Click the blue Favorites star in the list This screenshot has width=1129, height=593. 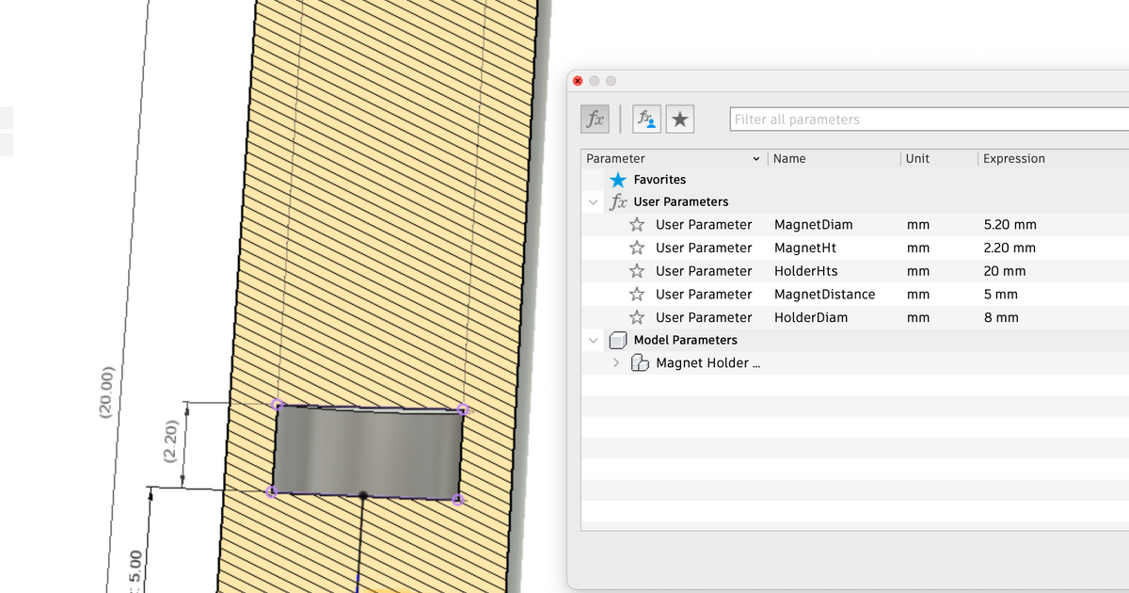point(618,179)
